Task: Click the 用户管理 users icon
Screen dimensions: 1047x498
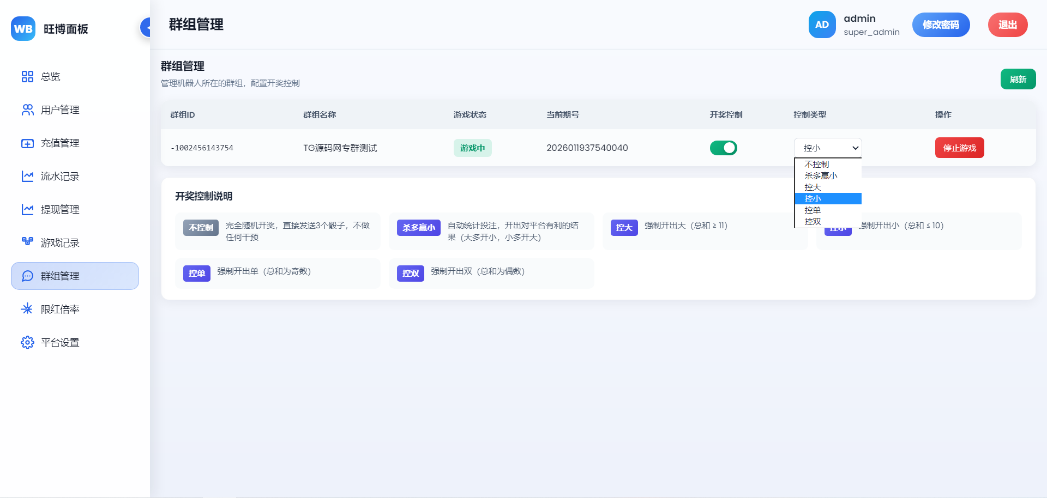Action: 27,110
